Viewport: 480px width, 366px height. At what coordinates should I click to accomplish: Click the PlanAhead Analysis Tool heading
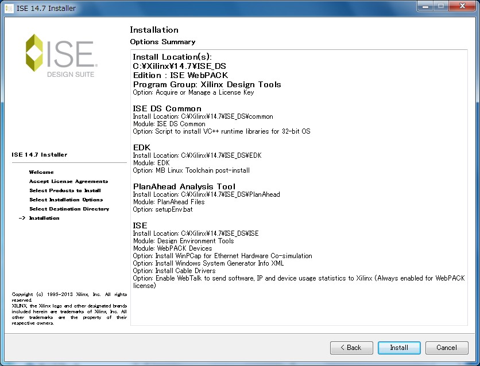184,186
